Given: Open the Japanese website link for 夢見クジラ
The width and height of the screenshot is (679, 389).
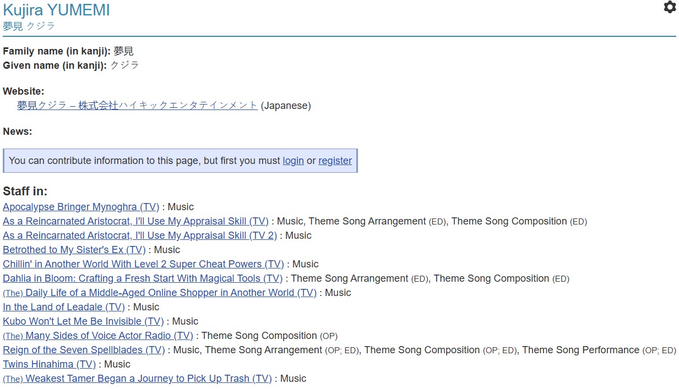Looking at the screenshot, I should [x=137, y=106].
